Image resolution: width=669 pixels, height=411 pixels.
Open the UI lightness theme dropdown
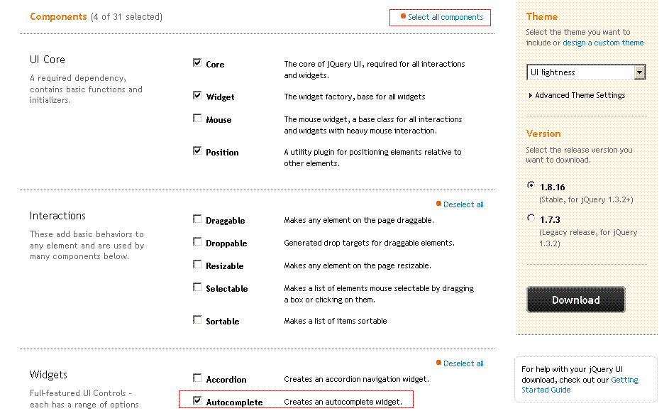[x=585, y=72]
